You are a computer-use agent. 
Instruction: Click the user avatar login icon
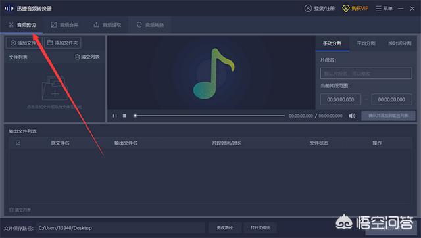pyautogui.click(x=308, y=9)
